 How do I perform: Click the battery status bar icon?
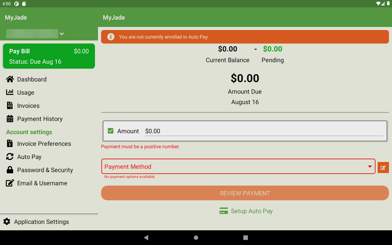click(388, 4)
